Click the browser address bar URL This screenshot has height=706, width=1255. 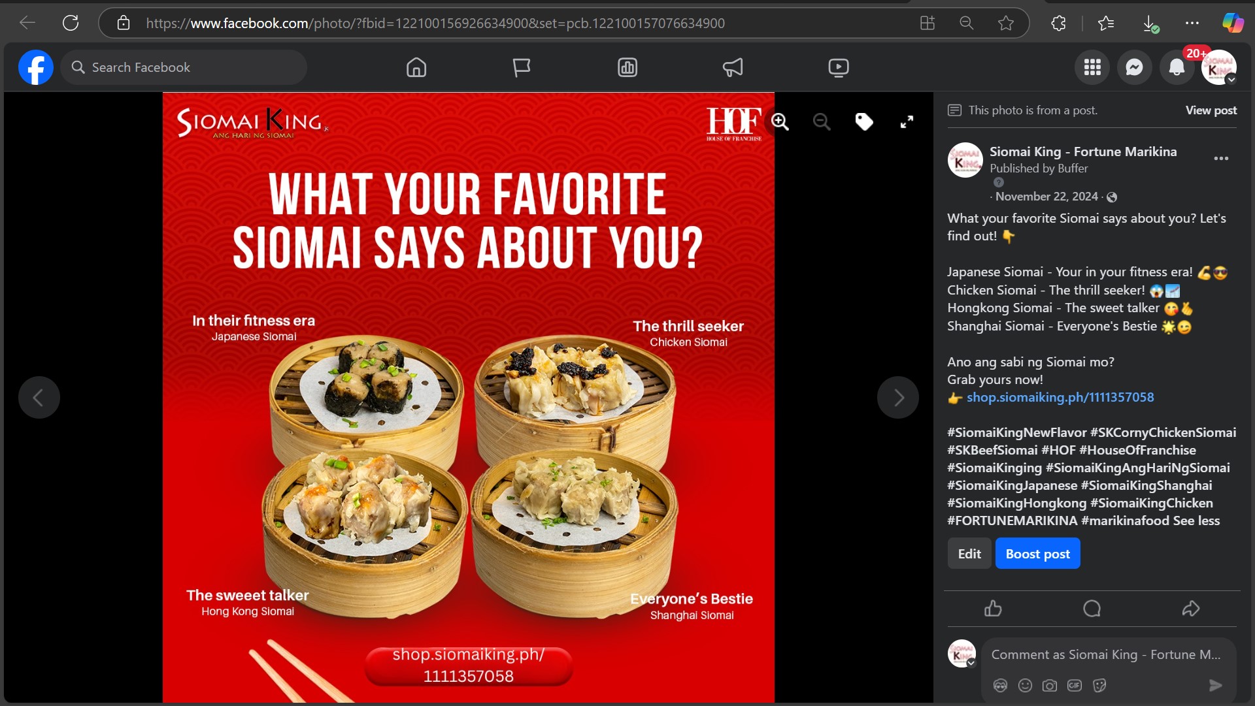pyautogui.click(x=435, y=24)
